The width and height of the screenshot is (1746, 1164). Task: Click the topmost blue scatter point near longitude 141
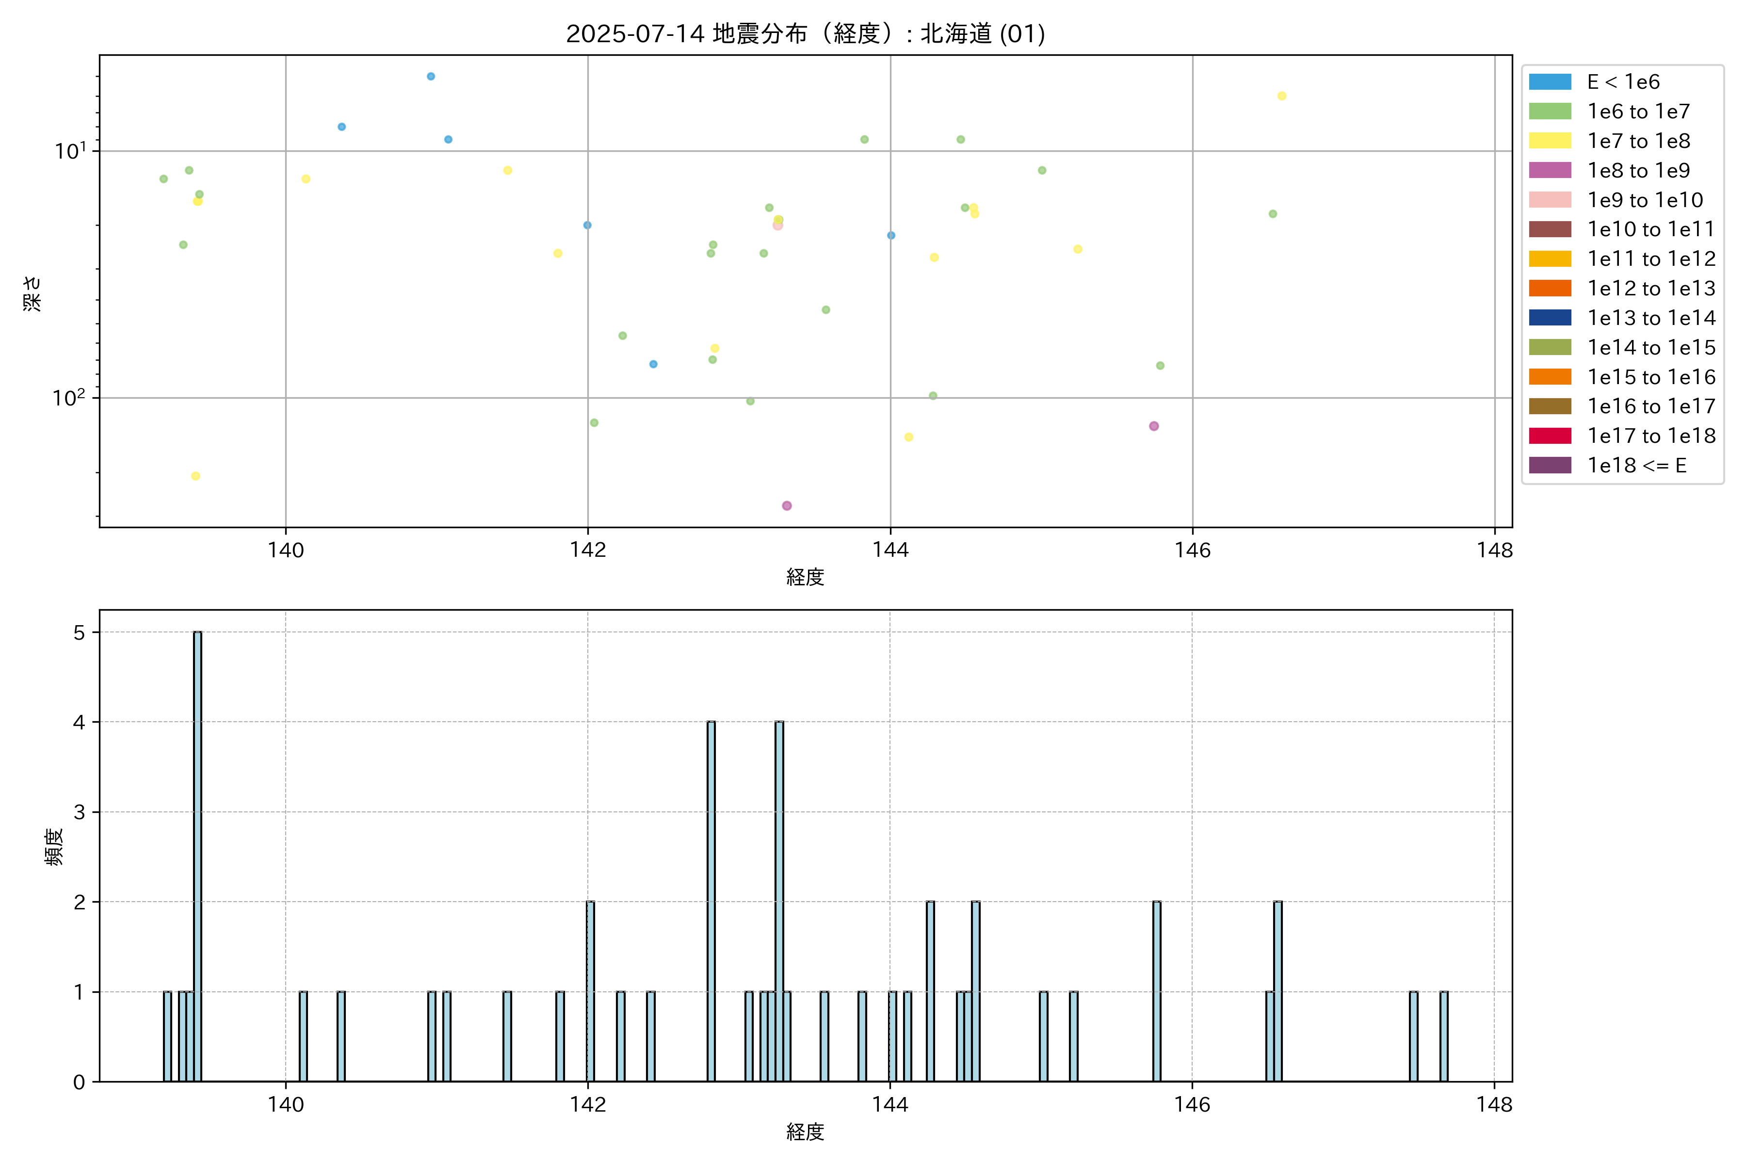coord(431,77)
